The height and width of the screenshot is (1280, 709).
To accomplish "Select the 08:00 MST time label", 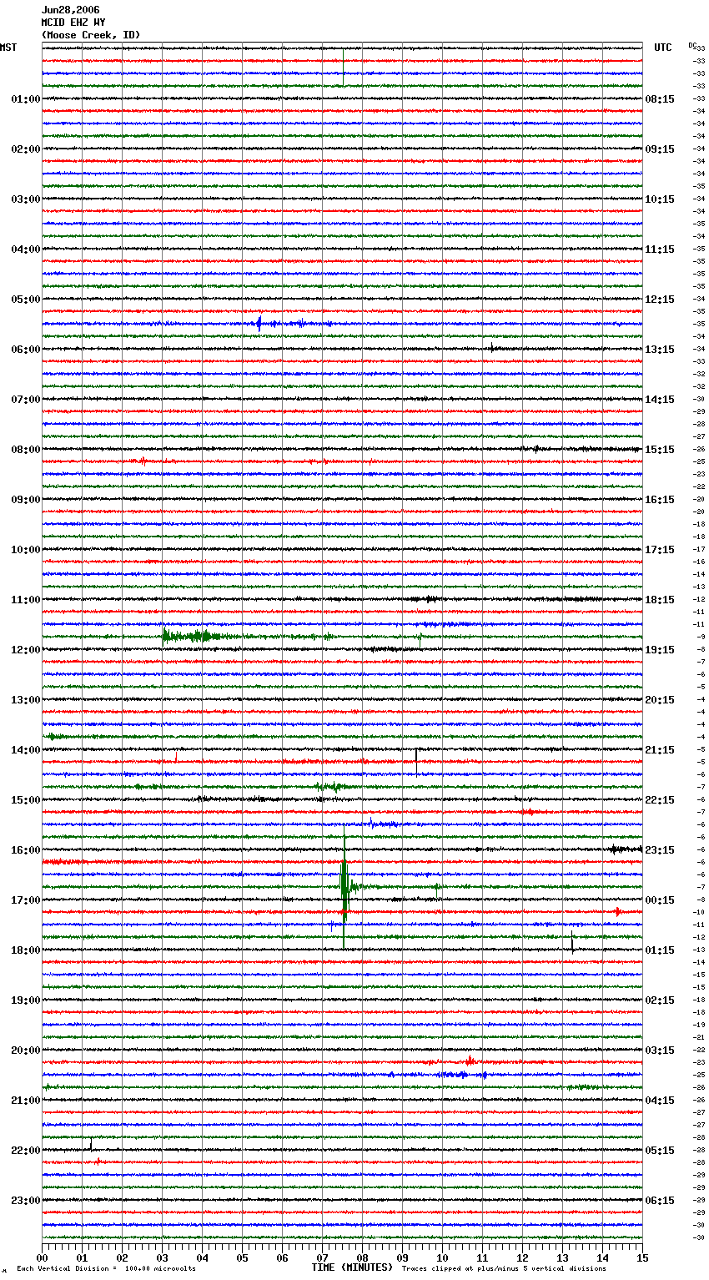I will [x=26, y=450].
